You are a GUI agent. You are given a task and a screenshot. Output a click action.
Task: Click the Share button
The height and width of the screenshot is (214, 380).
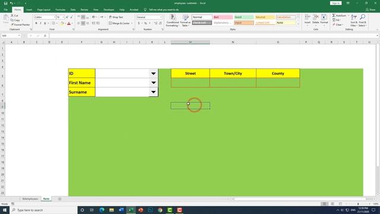coord(370,10)
